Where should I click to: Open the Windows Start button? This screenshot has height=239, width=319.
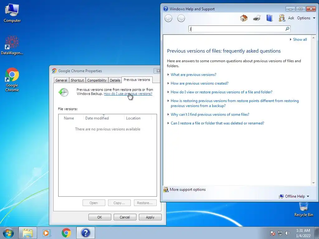[8, 233]
